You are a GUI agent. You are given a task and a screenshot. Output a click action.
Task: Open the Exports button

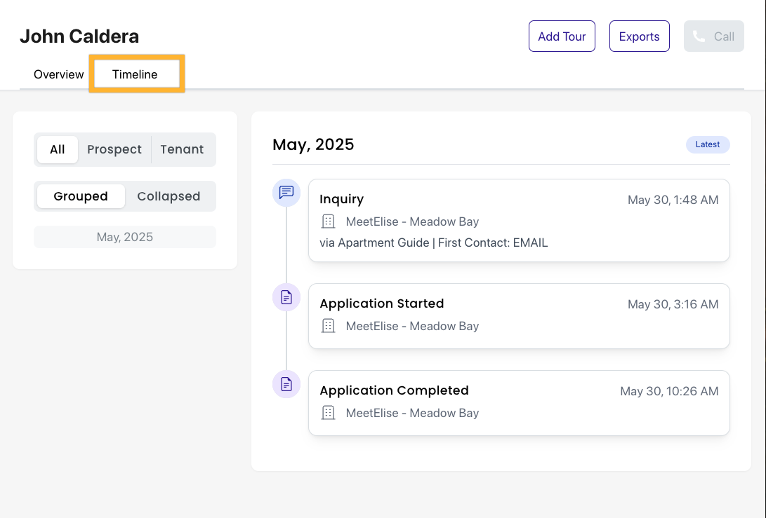(x=639, y=36)
